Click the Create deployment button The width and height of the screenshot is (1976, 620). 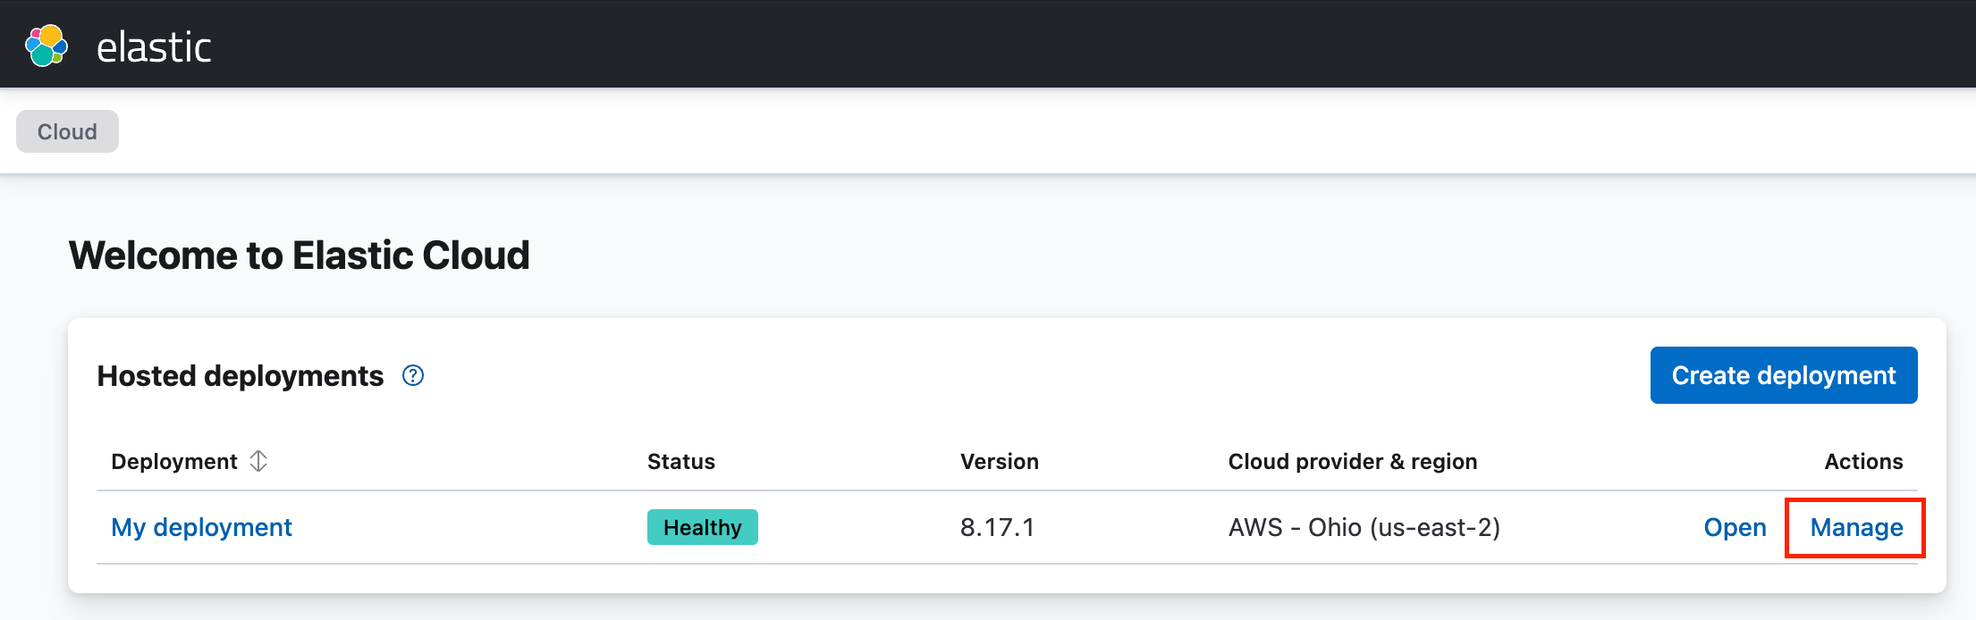click(x=1784, y=375)
